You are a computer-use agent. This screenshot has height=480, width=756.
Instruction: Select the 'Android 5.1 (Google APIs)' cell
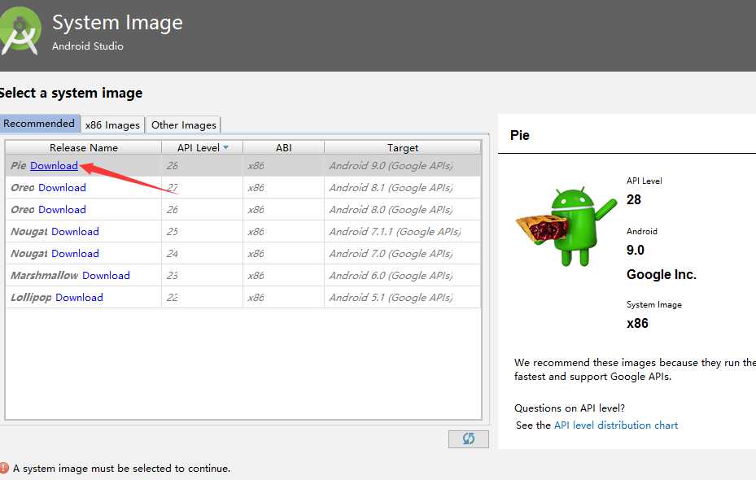click(x=403, y=297)
